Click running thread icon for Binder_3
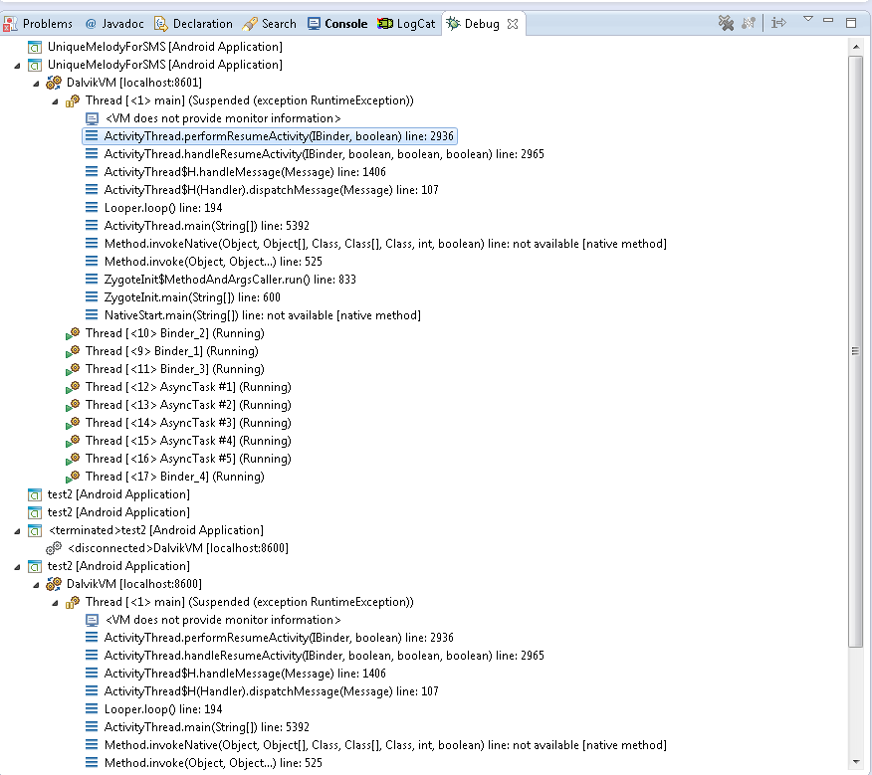Image resolution: width=872 pixels, height=775 pixels. [73, 369]
